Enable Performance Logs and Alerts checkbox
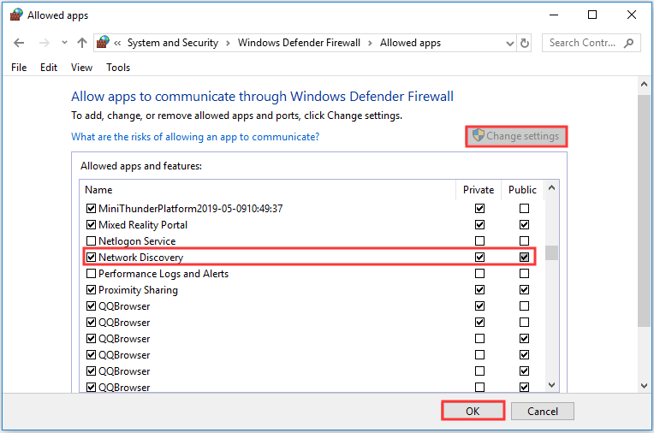The image size is (654, 433). tap(91, 273)
